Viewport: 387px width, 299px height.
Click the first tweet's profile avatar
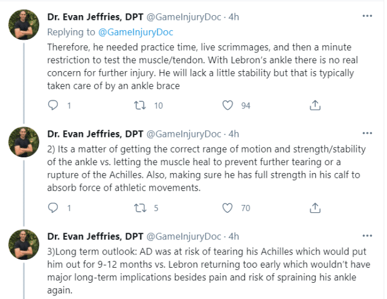point(24,27)
